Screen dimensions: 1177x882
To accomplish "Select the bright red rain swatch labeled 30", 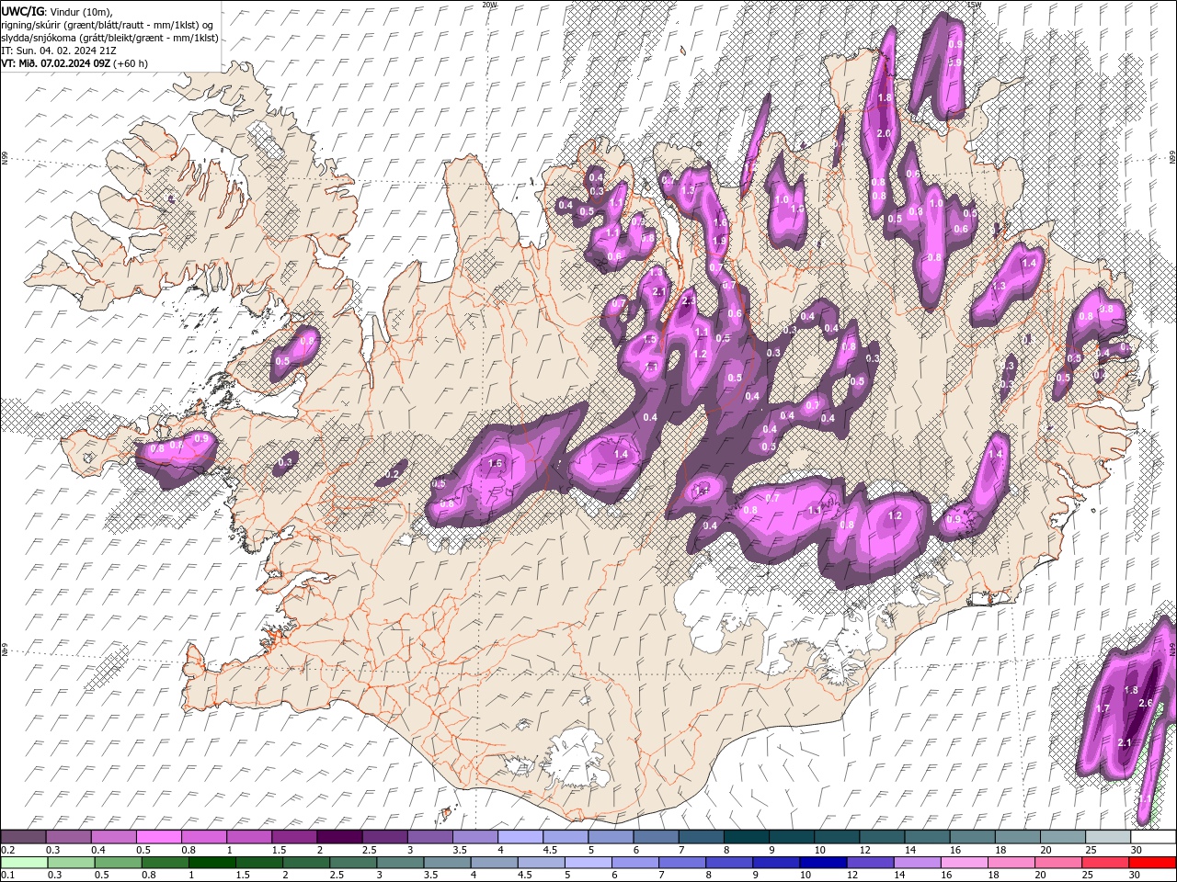I will tap(1152, 862).
